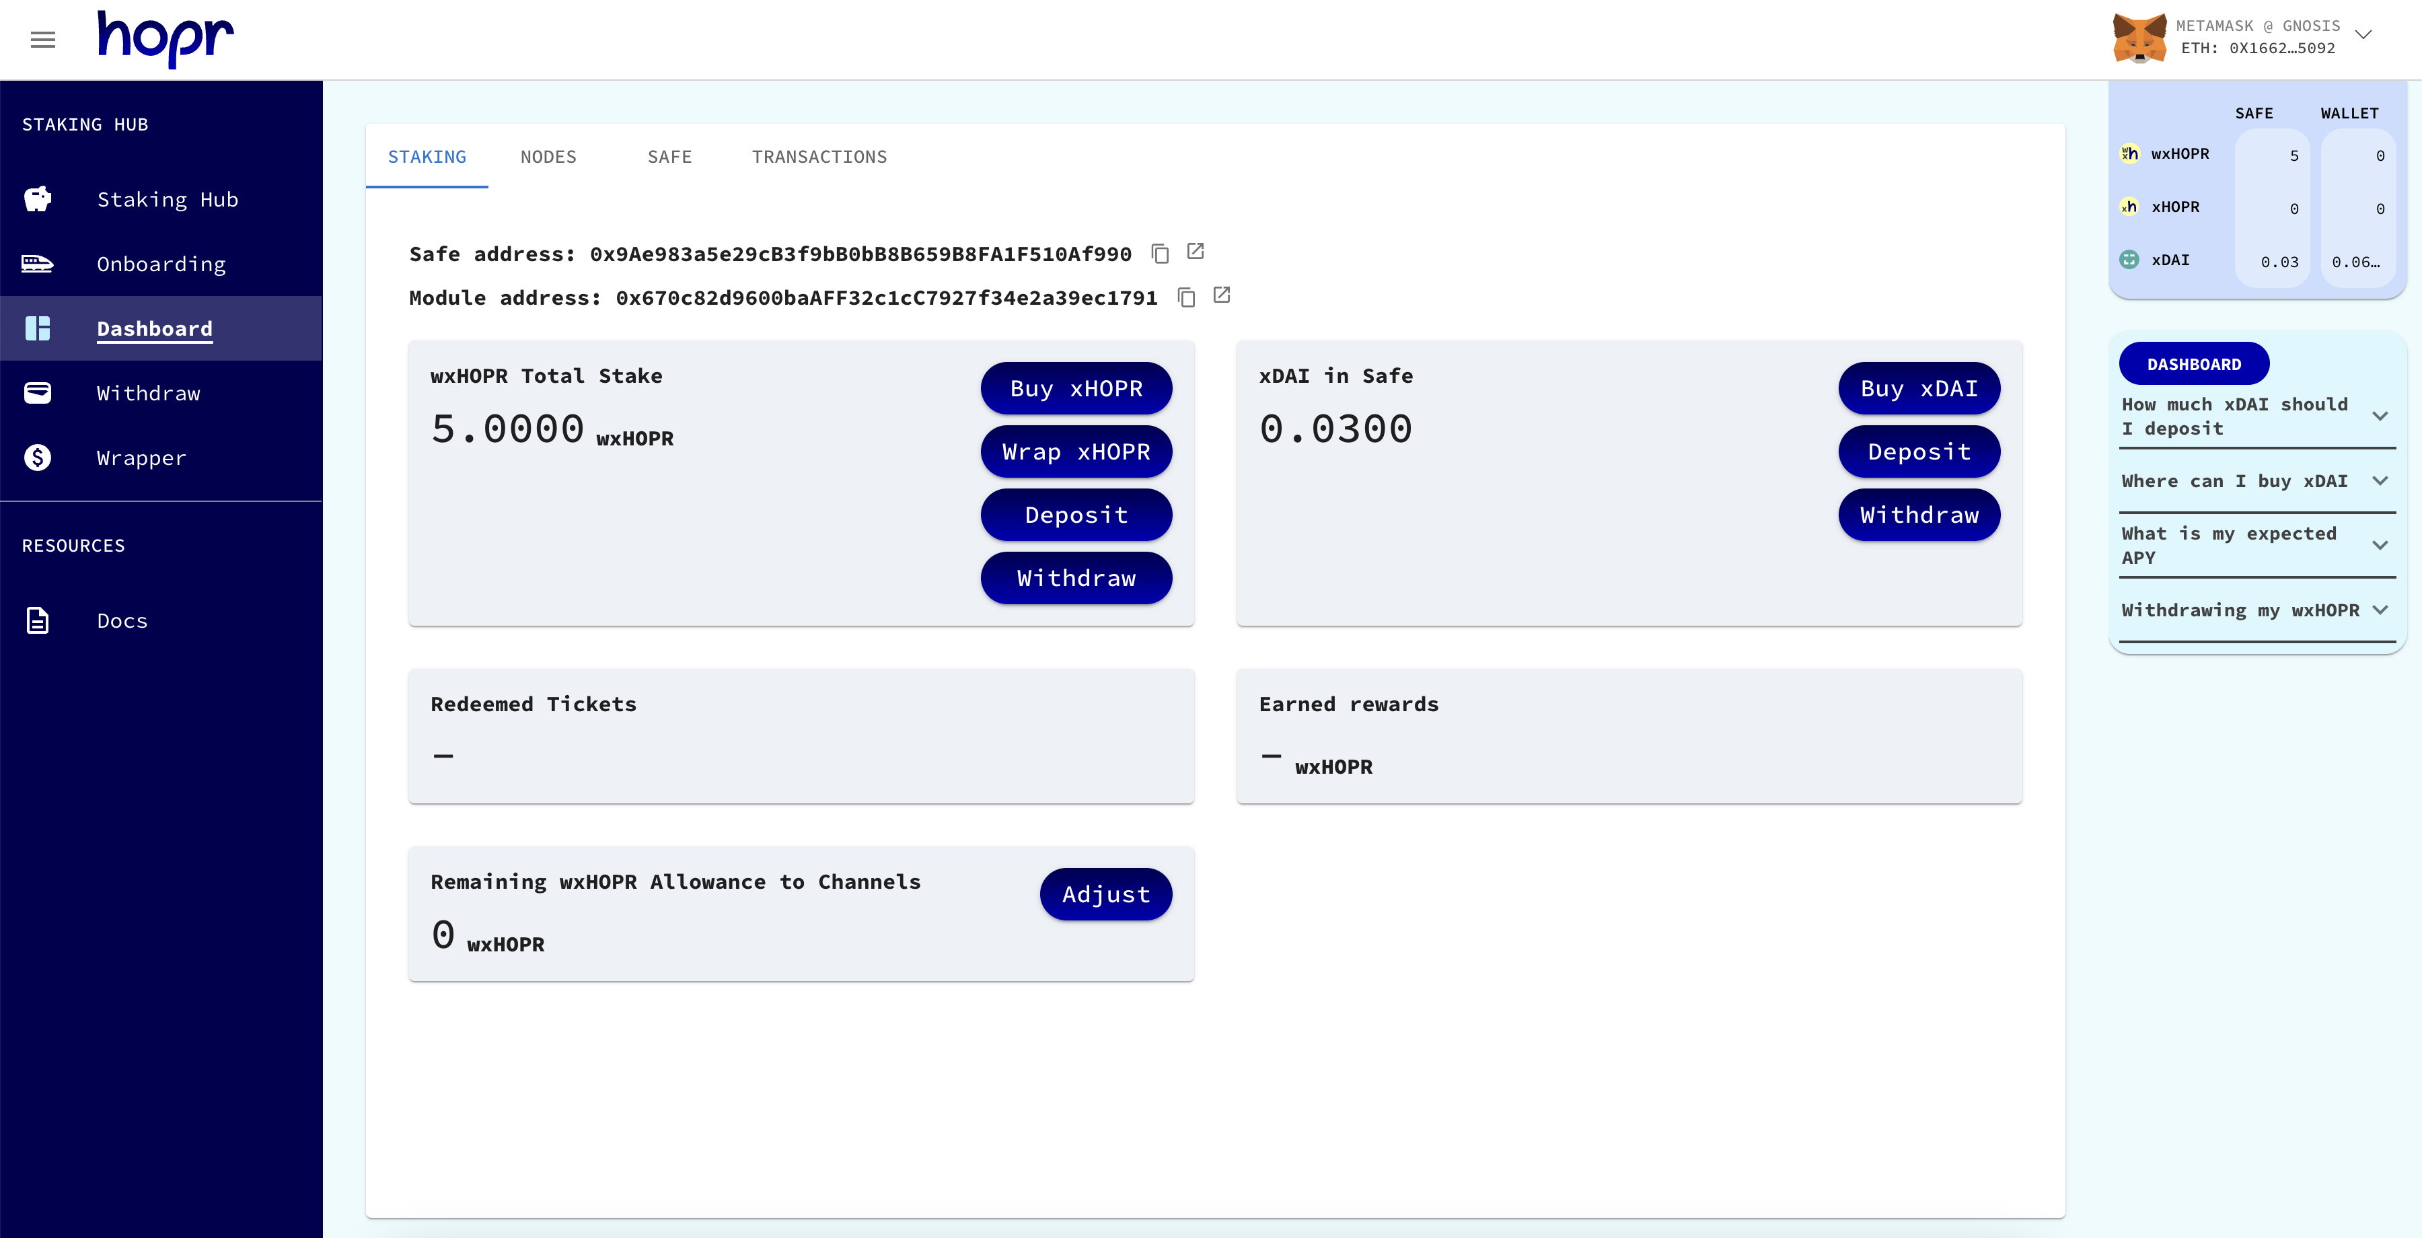Expand 'Where can I buy xDAI'

[x=2256, y=481]
